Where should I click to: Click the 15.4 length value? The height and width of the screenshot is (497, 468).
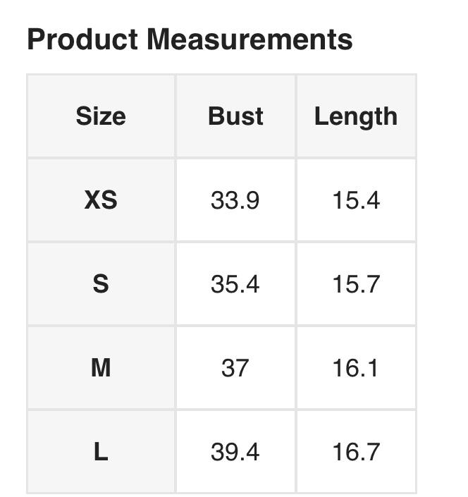(356, 200)
